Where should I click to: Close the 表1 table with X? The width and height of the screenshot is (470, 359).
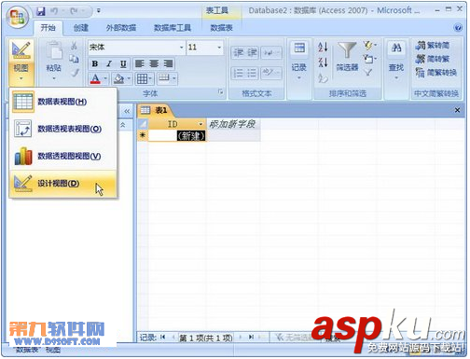(x=457, y=110)
